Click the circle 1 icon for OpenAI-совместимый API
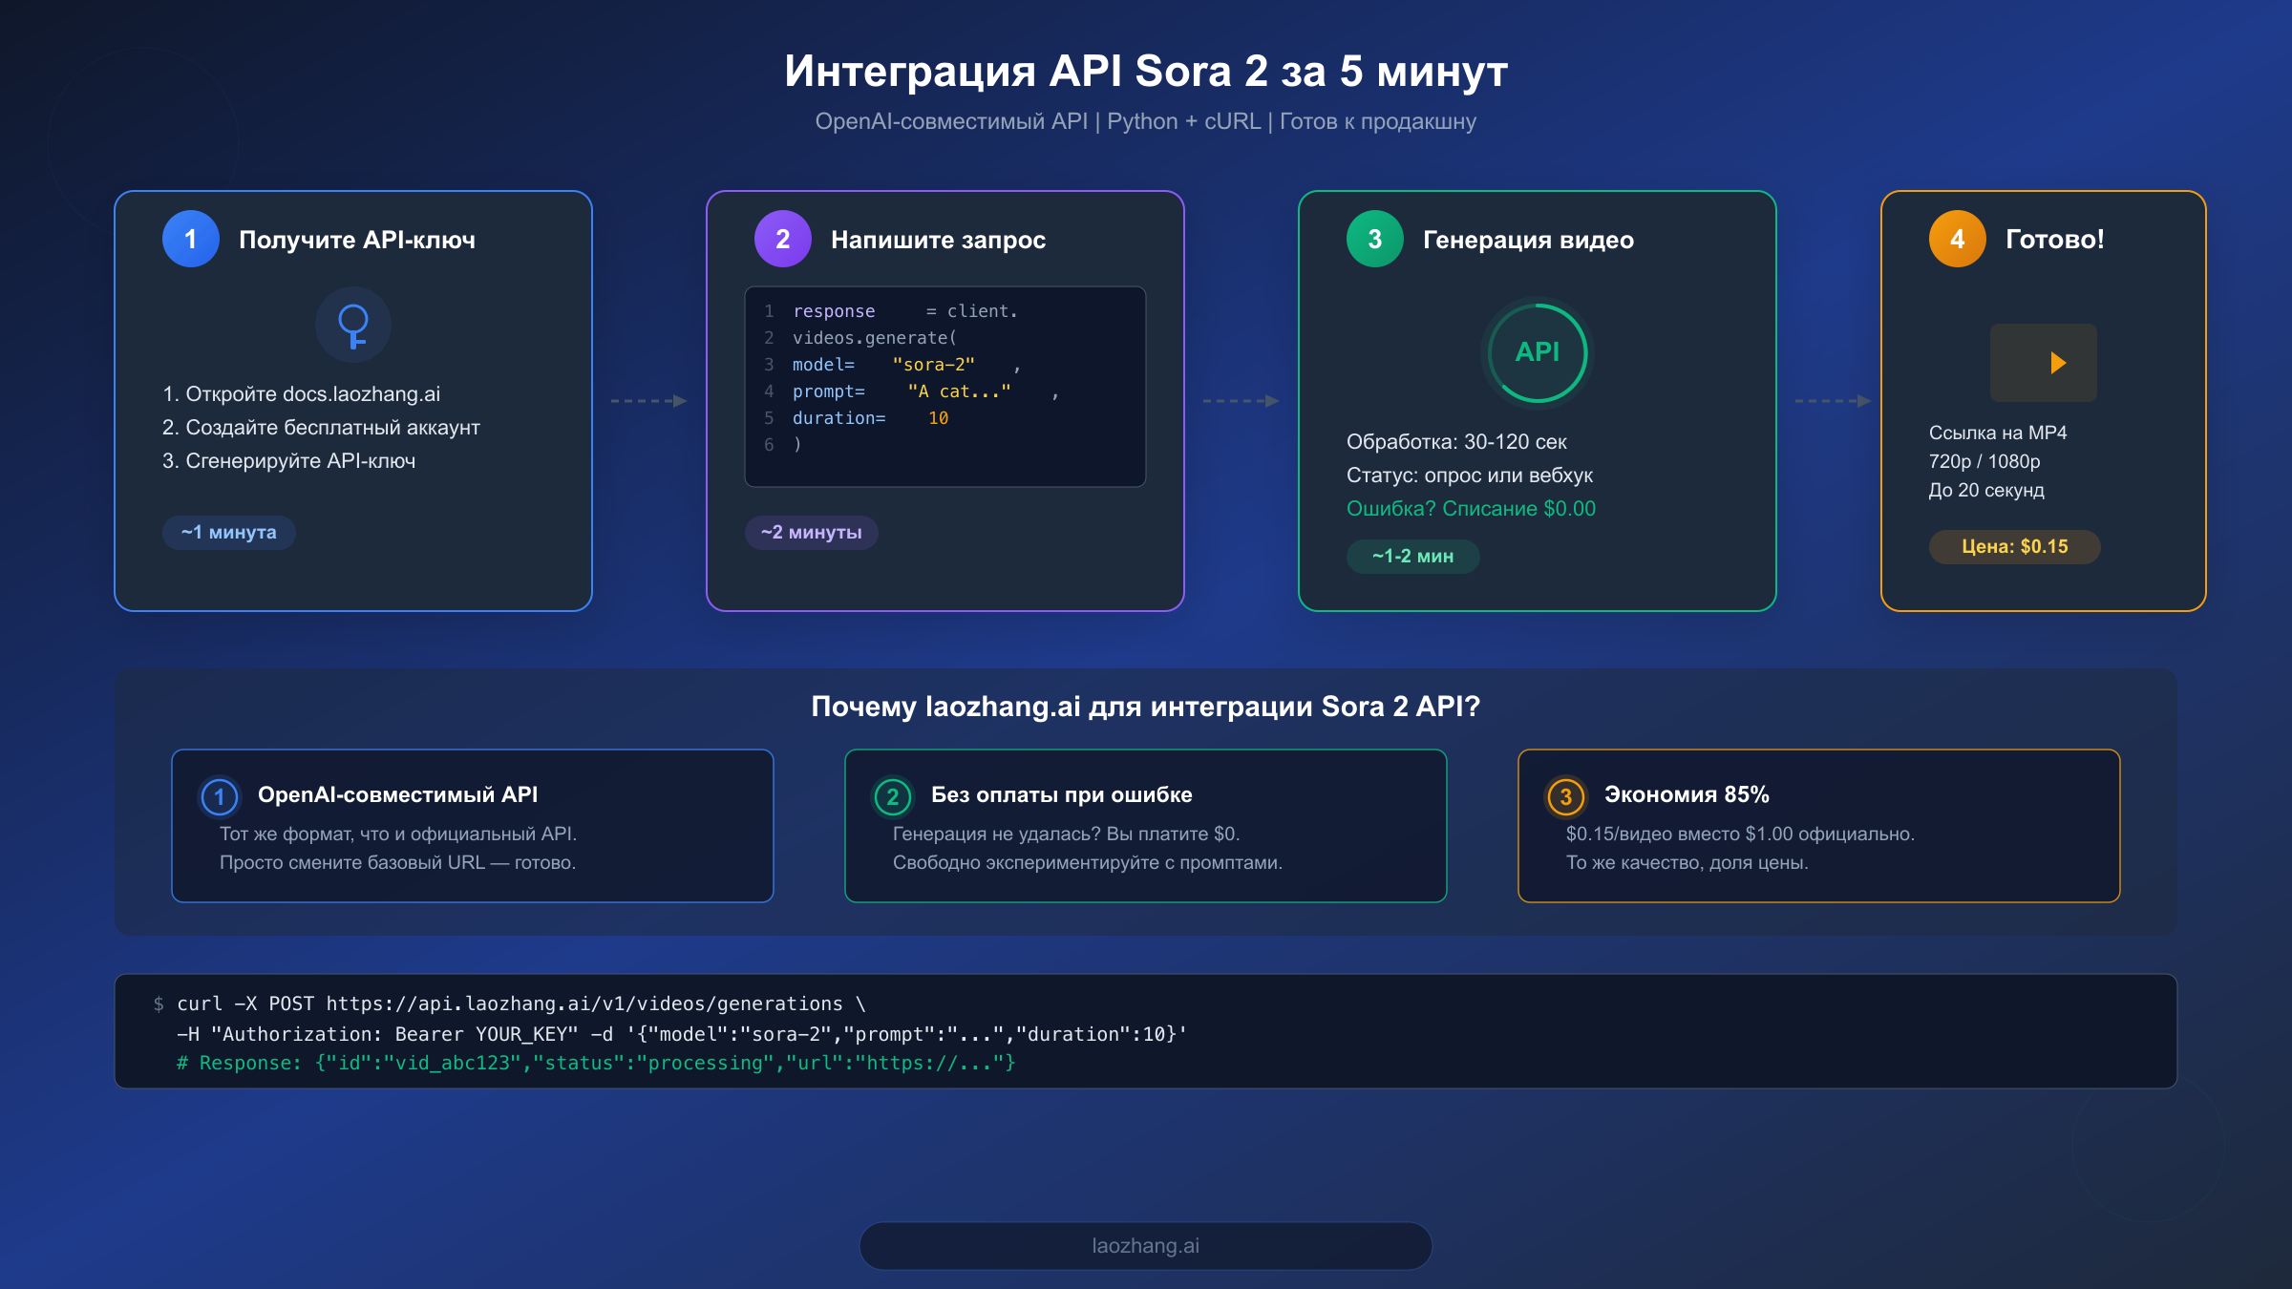Viewport: 2292px width, 1289px height. tap(221, 793)
